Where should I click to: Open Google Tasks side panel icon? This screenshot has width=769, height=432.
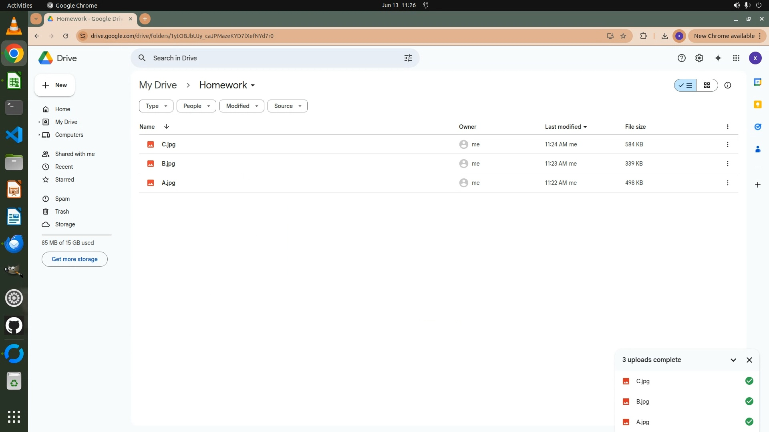[757, 127]
